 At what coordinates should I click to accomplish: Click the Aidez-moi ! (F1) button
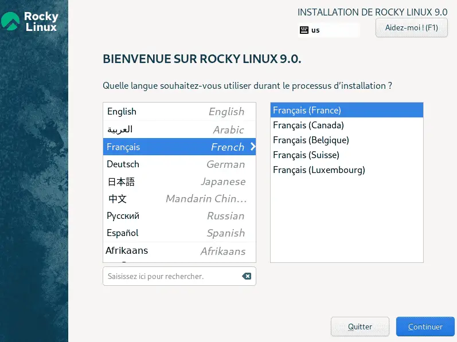[412, 27]
